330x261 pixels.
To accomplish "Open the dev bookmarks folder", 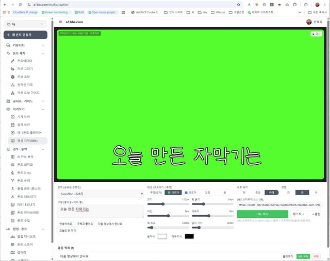I will coord(203,12).
